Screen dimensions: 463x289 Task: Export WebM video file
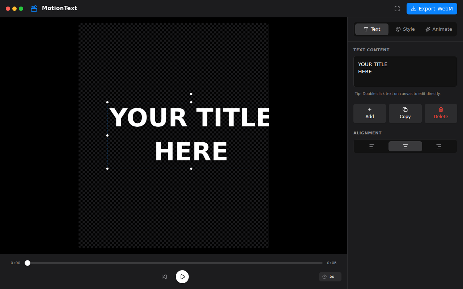click(x=432, y=9)
